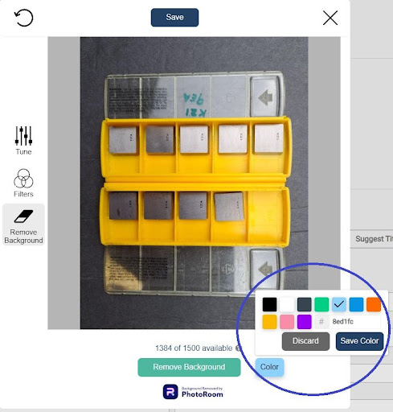This screenshot has width=393, height=412.
Task: Select the Remove Background eraser tool
Action: click(x=23, y=224)
